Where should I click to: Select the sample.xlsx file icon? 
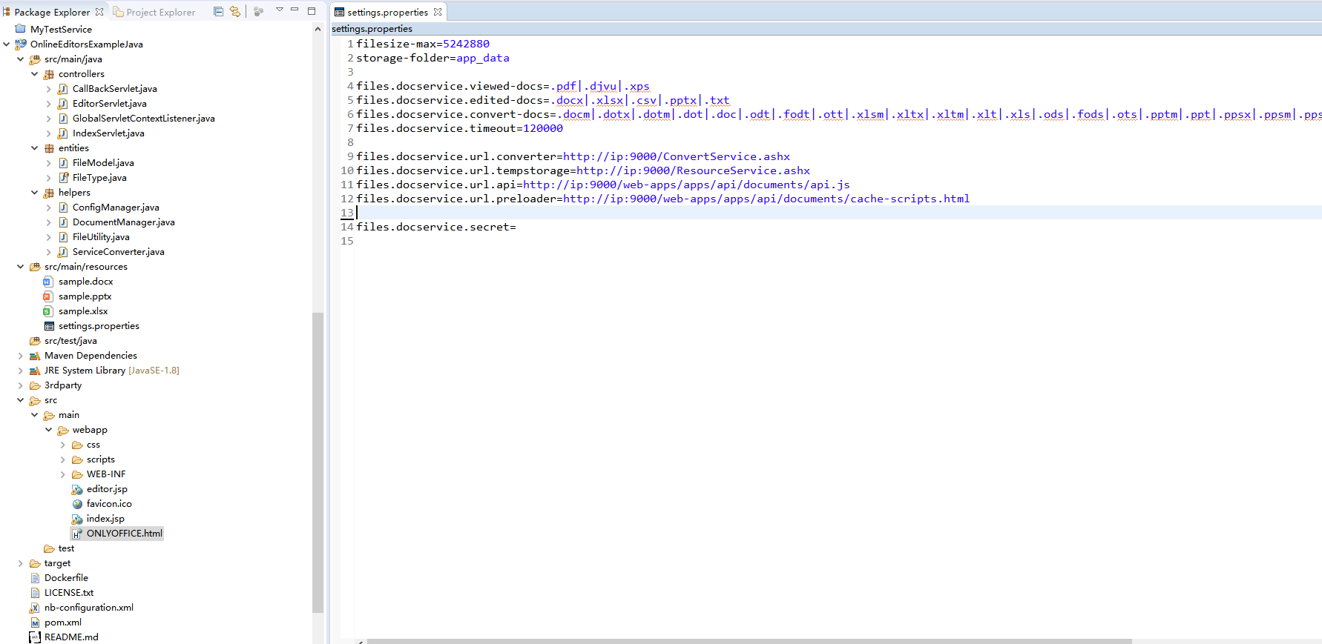(48, 311)
